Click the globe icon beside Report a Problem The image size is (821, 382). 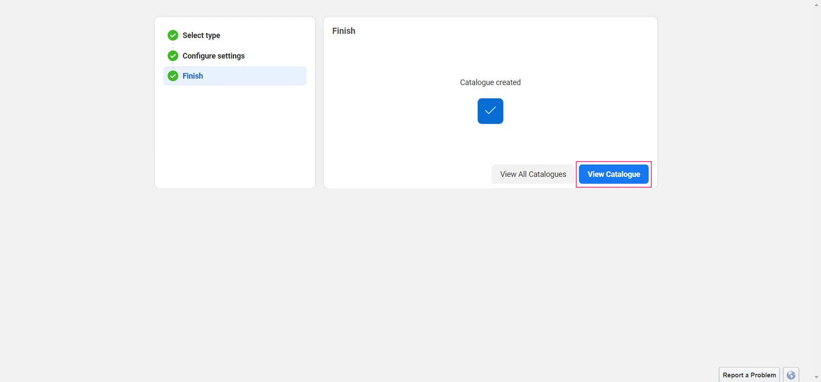coord(791,375)
